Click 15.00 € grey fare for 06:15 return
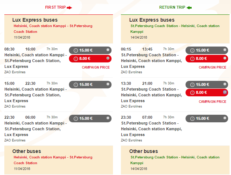Viewport: 231px width, 175px height. click(207, 51)
